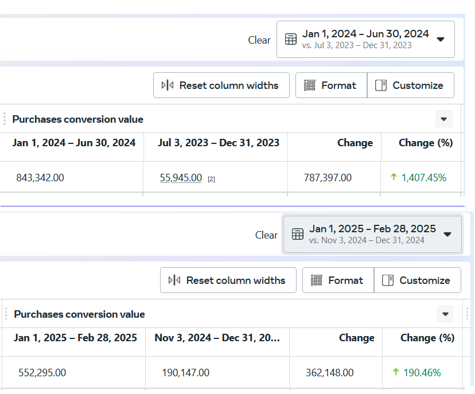The image size is (475, 394).
Task: Click the underlined 55,945.00 value
Action: click(181, 178)
